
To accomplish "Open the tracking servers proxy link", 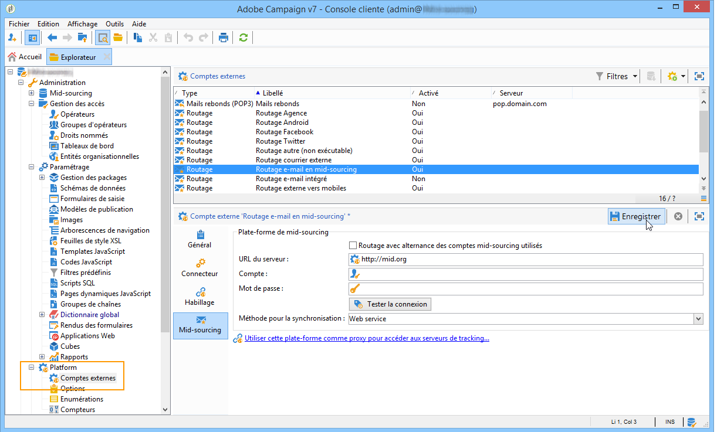I will click(367, 338).
